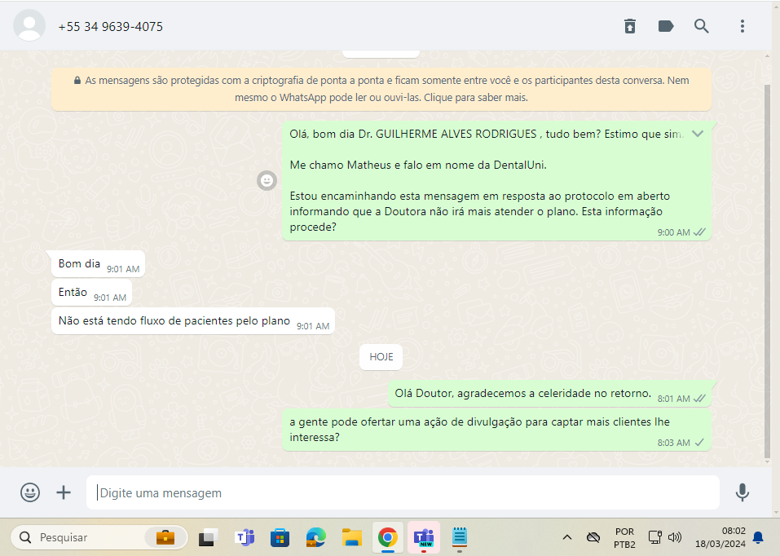The image size is (780, 556).
Task: Switch to Google Chrome on taskbar
Action: tap(387, 537)
